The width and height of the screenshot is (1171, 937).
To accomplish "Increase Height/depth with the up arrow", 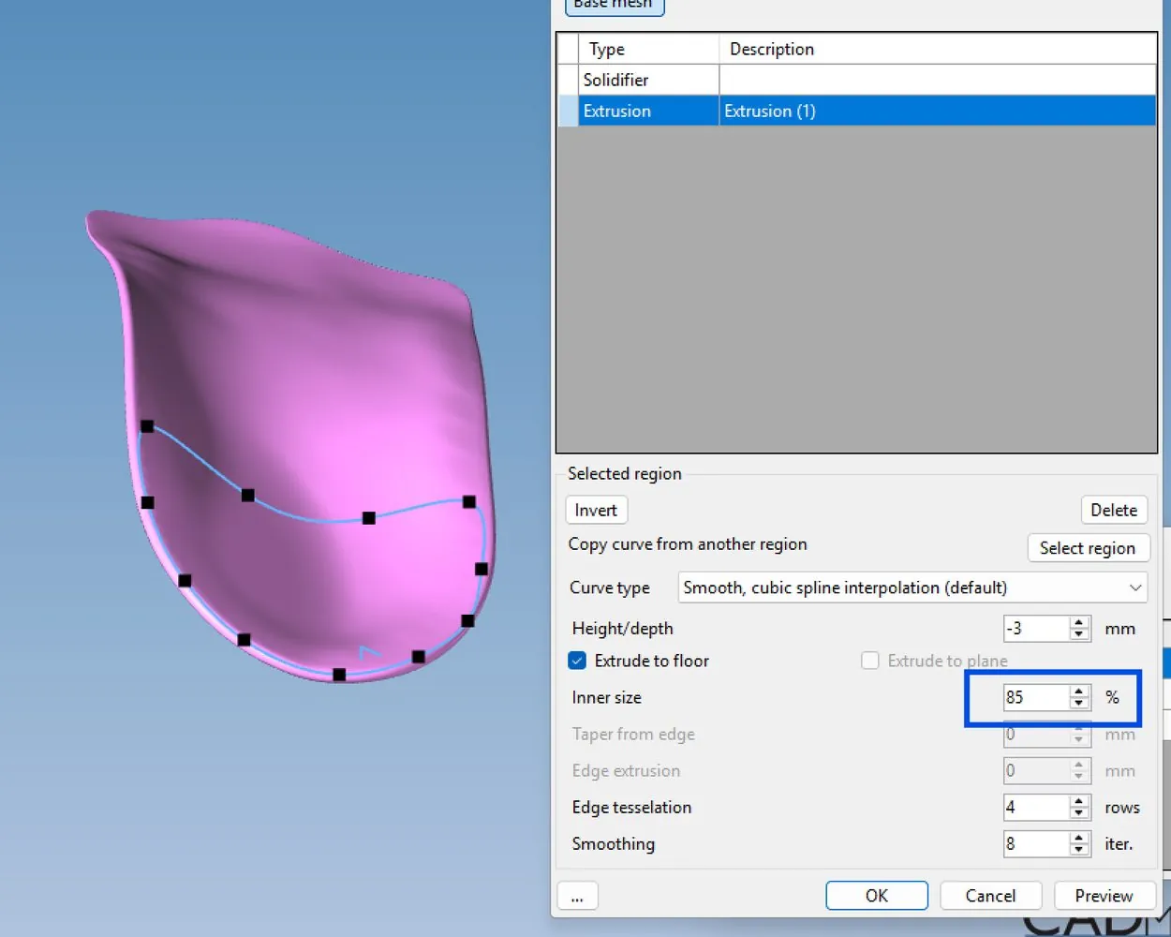I will point(1079,622).
